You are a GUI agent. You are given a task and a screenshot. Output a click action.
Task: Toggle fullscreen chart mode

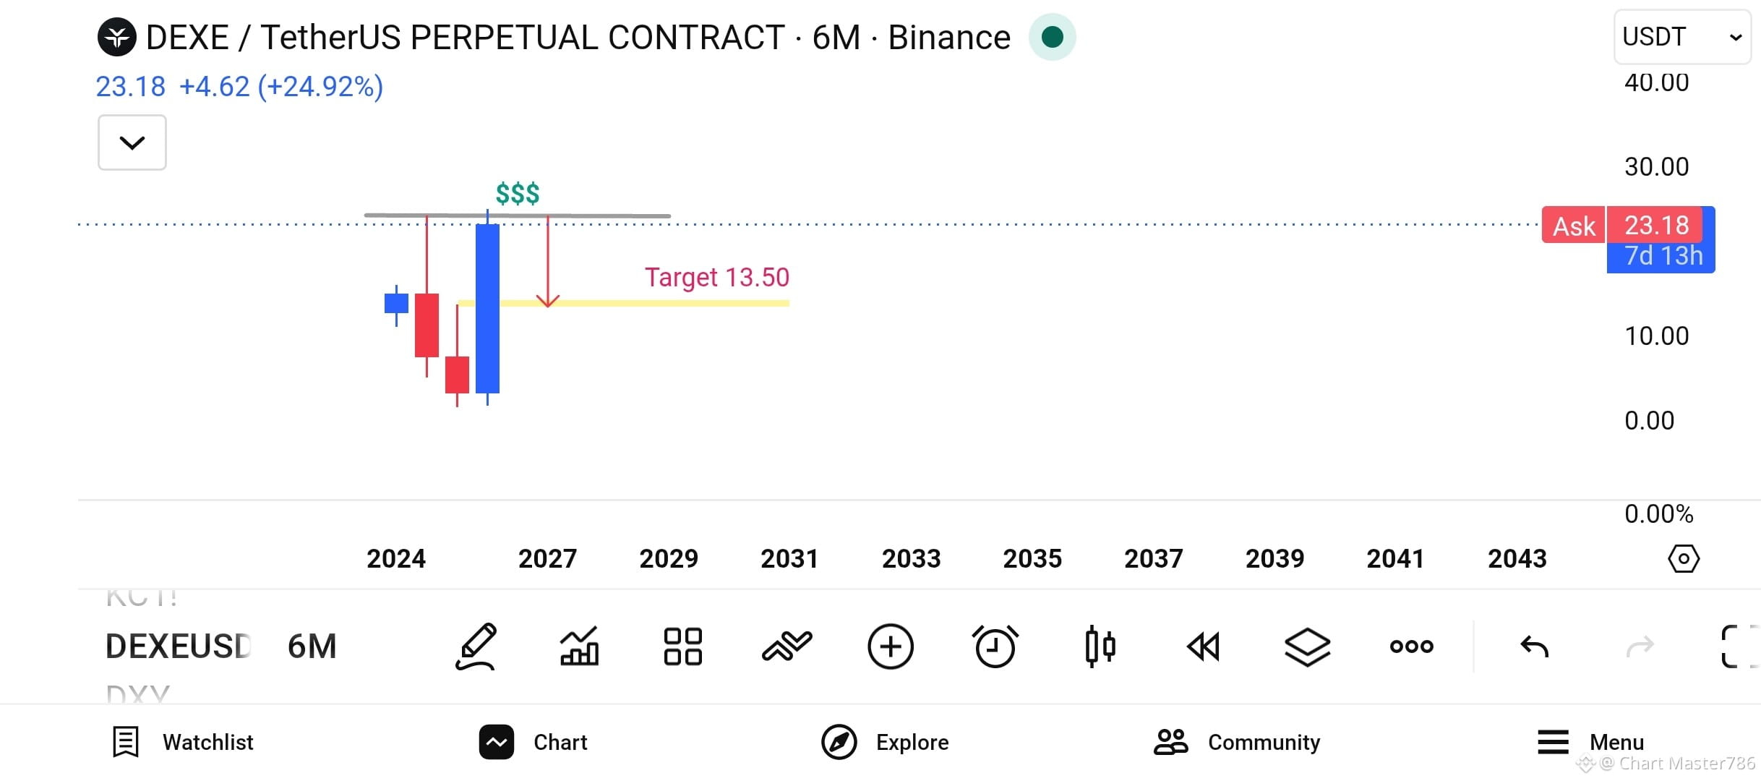pyautogui.click(x=1739, y=646)
